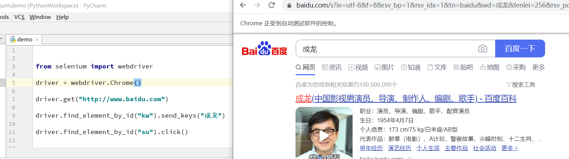Click the 'from selenium import webdriver' line
Image resolution: width=569 pixels, height=159 pixels.
94,66
